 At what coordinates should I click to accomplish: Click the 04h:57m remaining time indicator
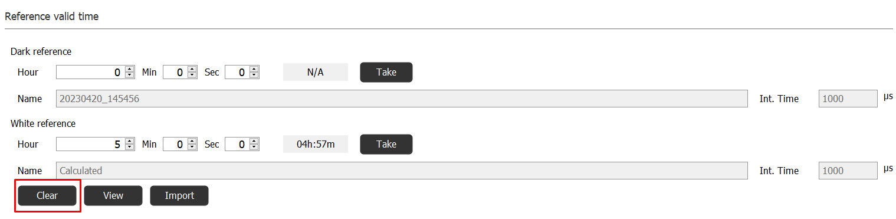coord(316,144)
